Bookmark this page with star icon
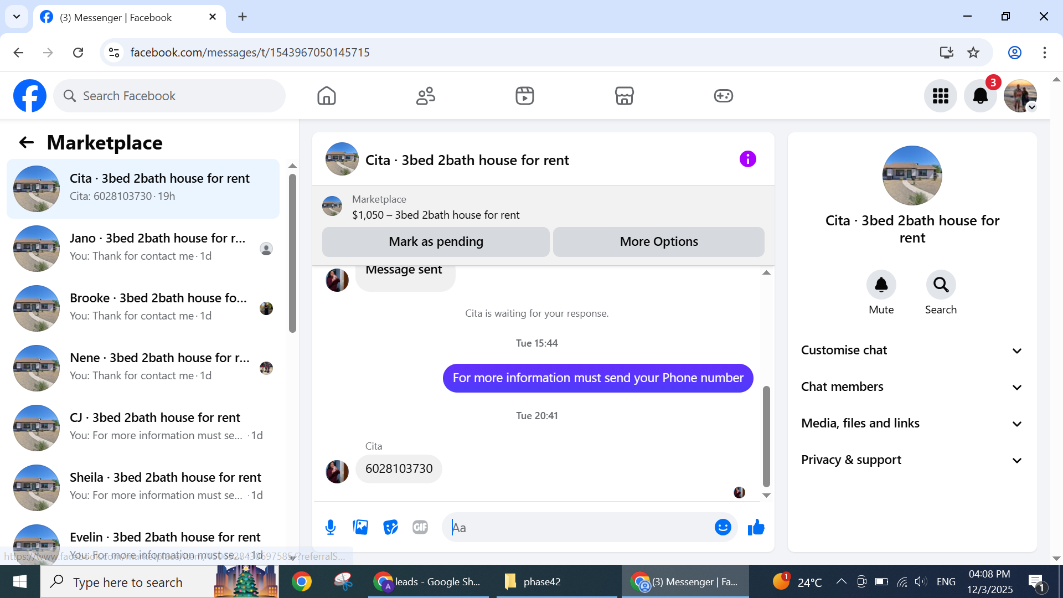This screenshot has width=1063, height=598. (973, 53)
